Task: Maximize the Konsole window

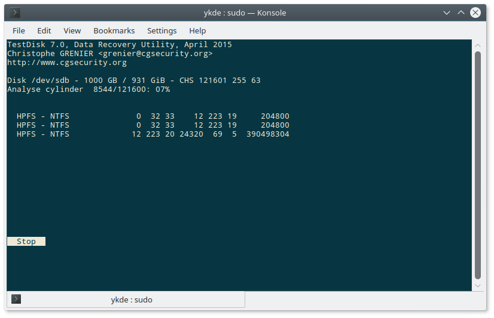Action: click(x=461, y=13)
